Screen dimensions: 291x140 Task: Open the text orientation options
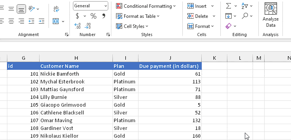click(x=34, y=9)
